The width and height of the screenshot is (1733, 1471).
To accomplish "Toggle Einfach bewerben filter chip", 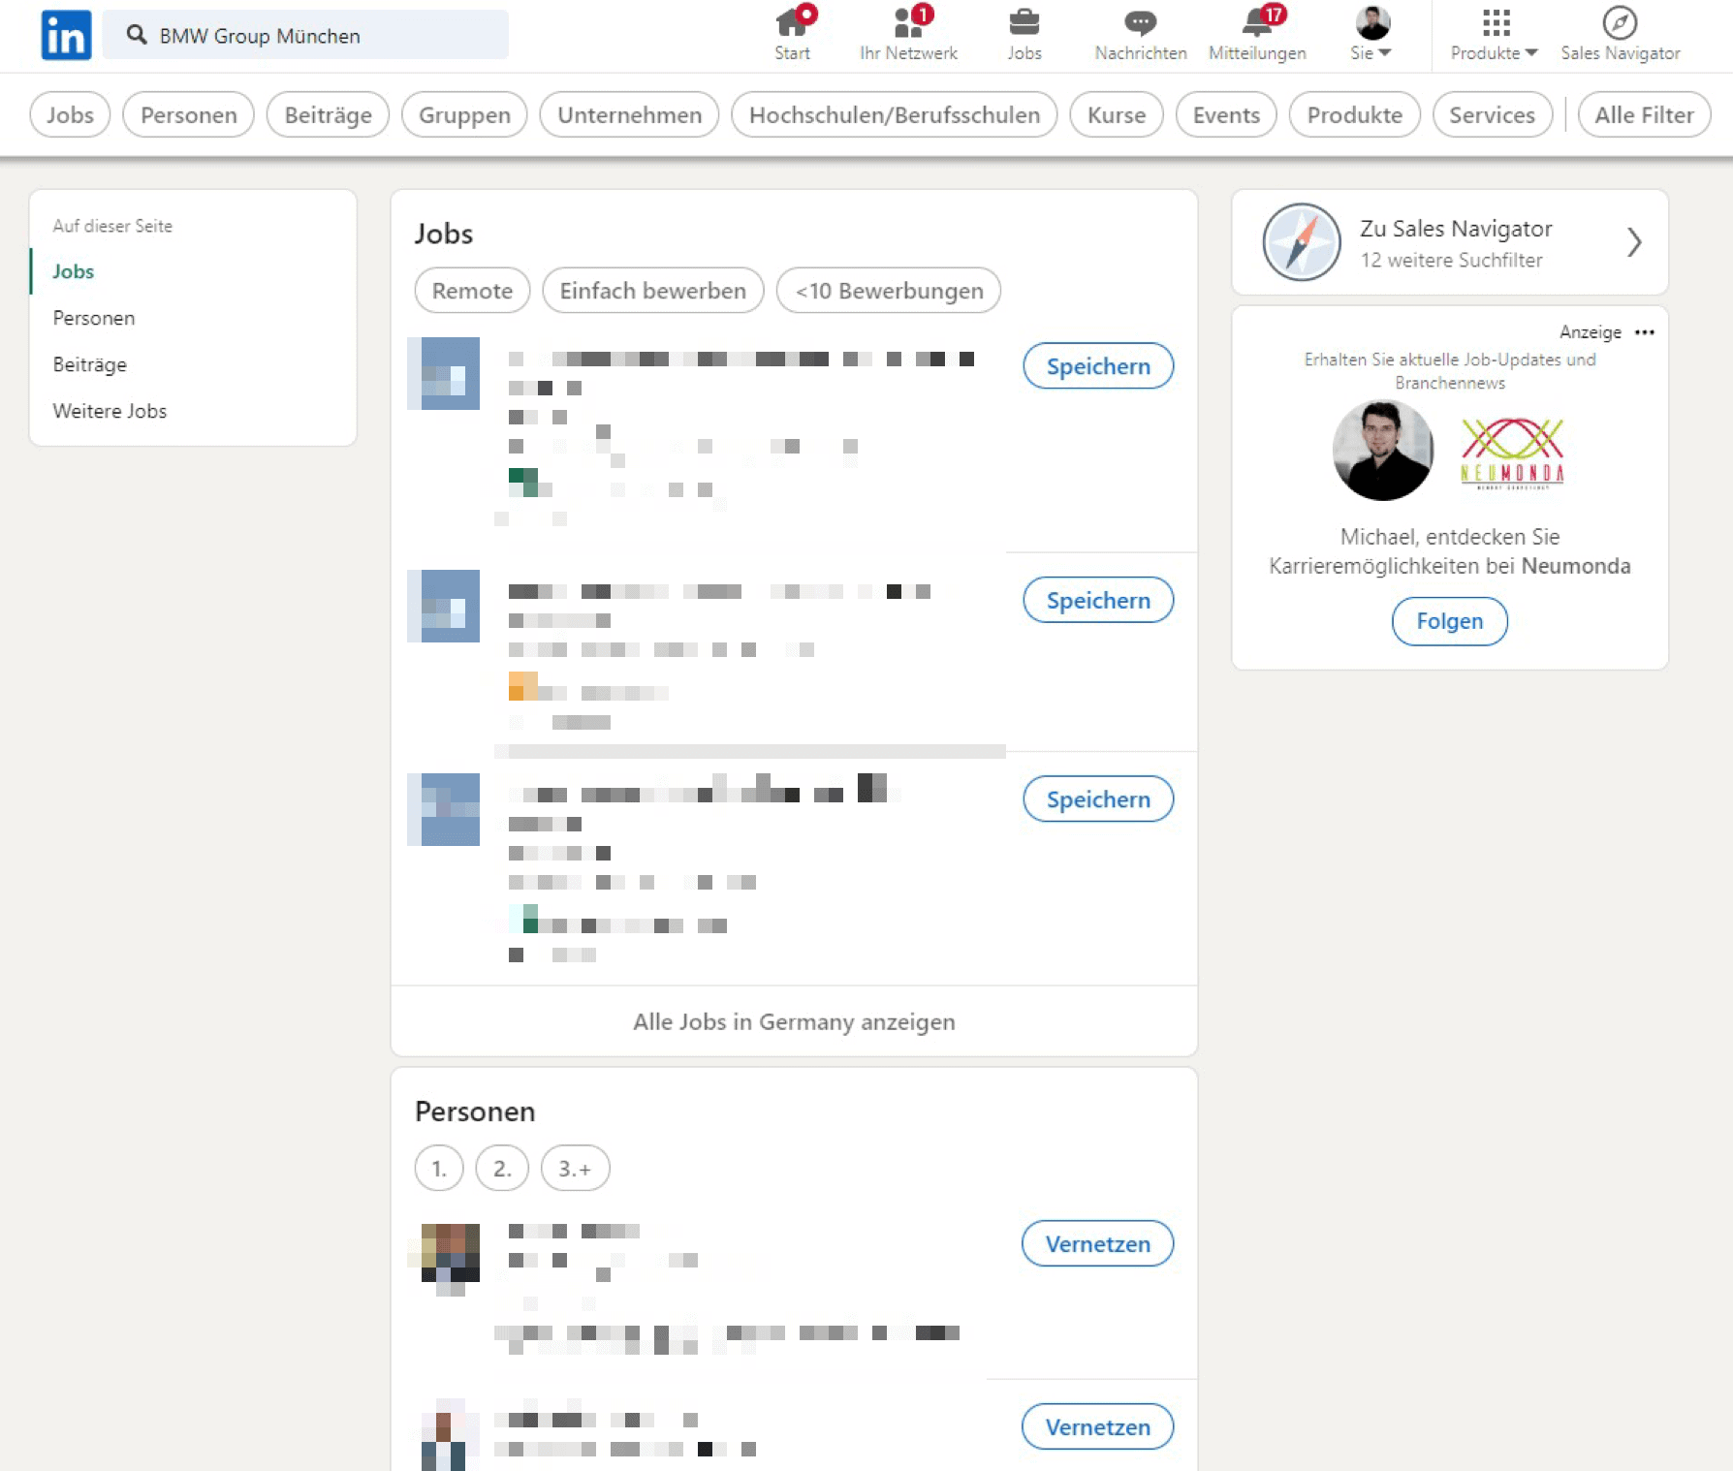I will tap(652, 291).
